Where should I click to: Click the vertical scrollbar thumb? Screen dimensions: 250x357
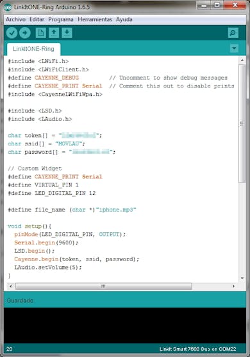pos(242,124)
